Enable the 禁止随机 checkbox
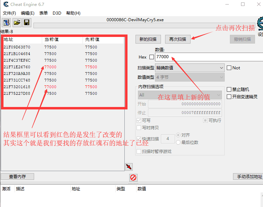The width and height of the screenshot is (263, 207). click(229, 89)
